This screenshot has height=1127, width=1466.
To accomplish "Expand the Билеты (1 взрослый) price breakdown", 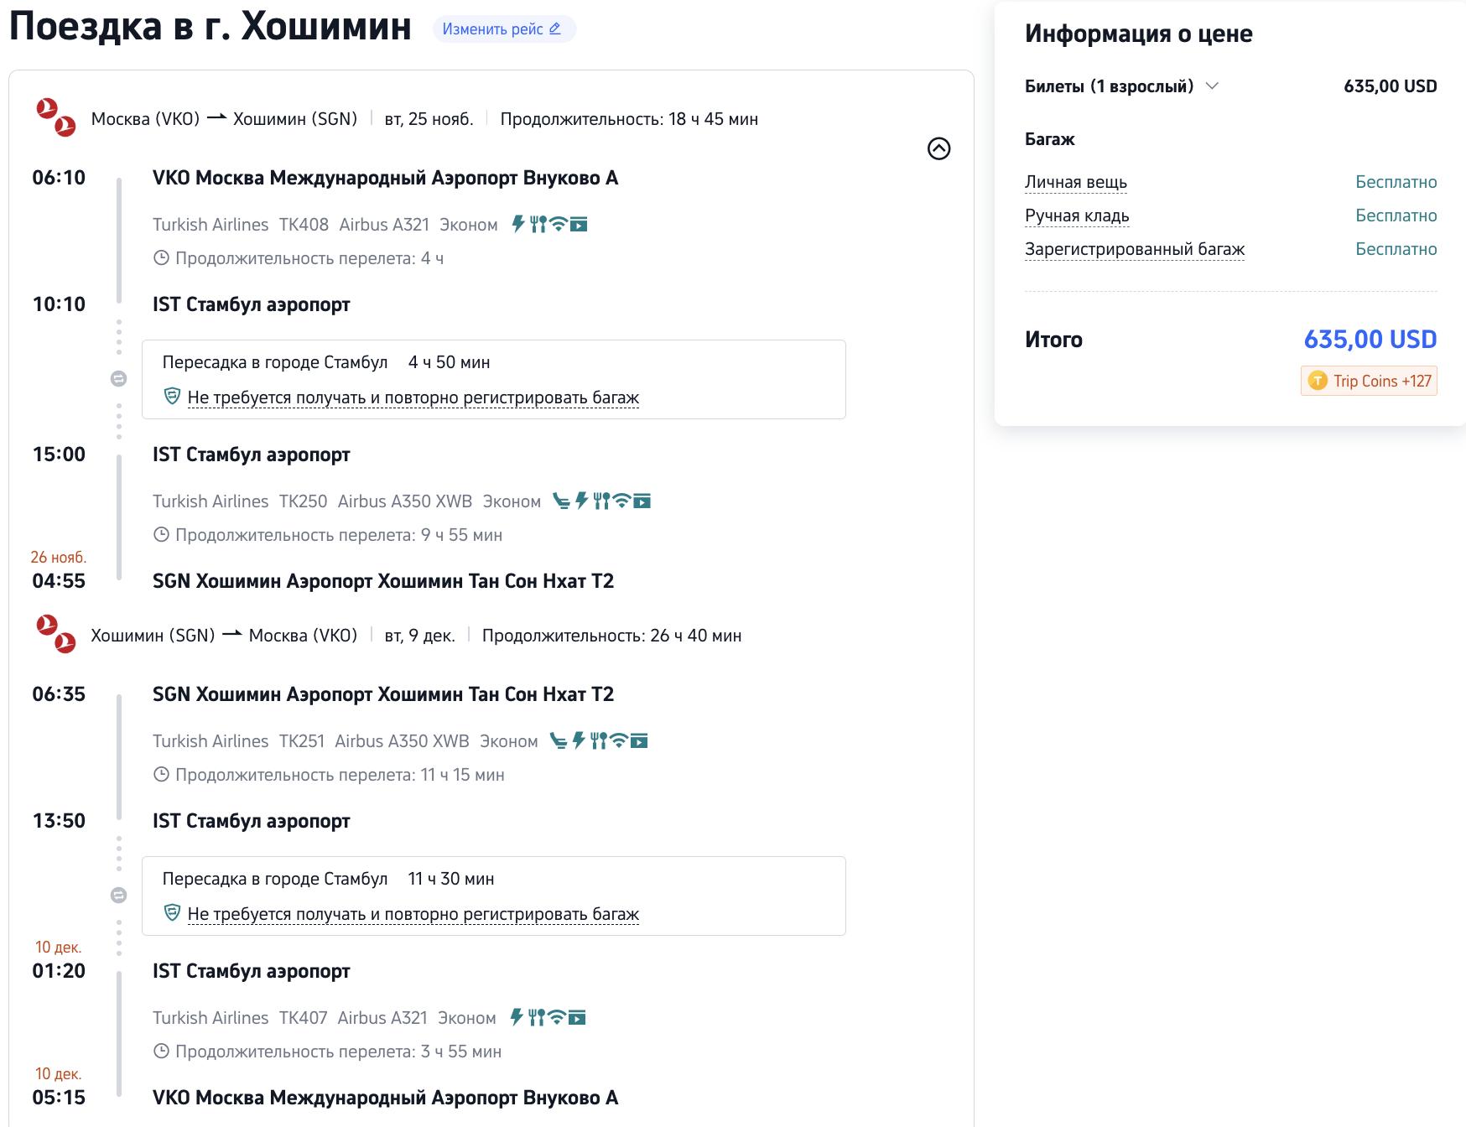I will (1212, 86).
